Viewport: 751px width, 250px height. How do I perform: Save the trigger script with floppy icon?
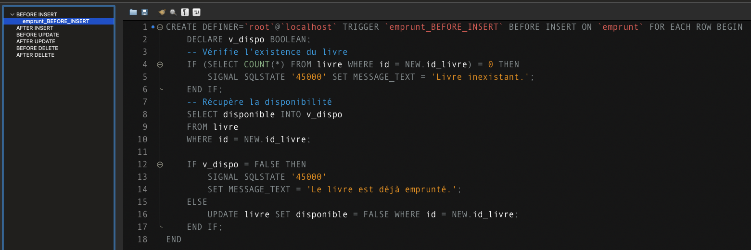(145, 12)
